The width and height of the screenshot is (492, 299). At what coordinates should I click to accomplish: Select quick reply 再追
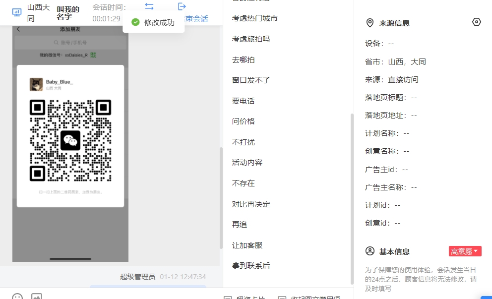[240, 224]
